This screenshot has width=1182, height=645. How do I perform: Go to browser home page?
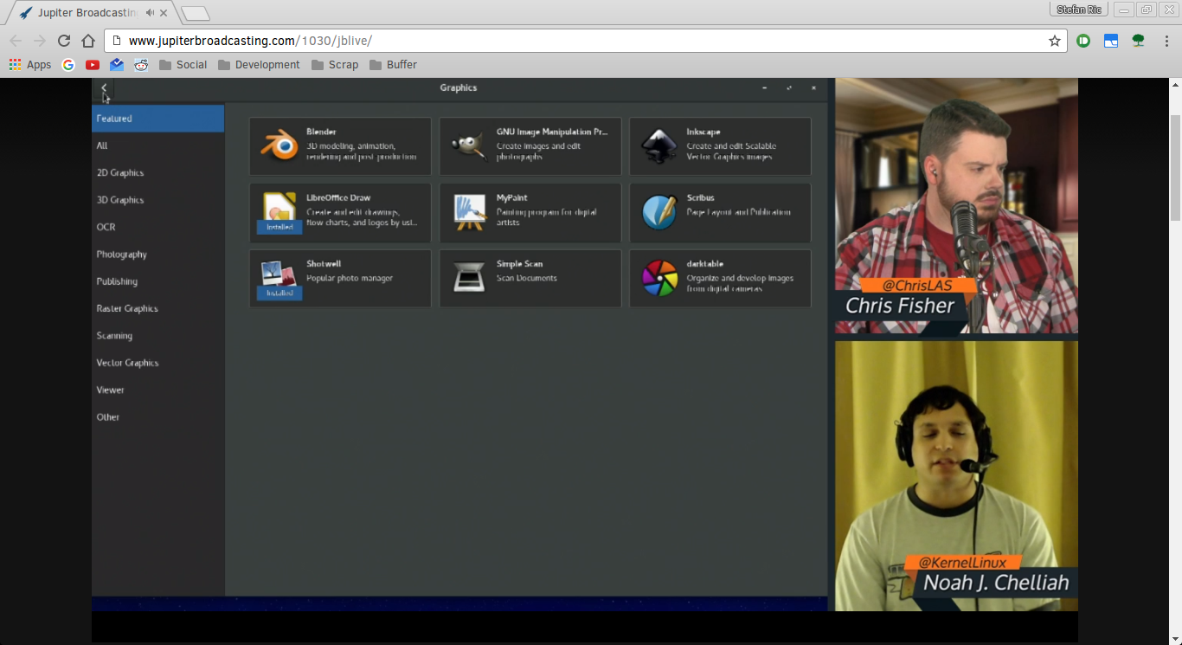tap(88, 41)
